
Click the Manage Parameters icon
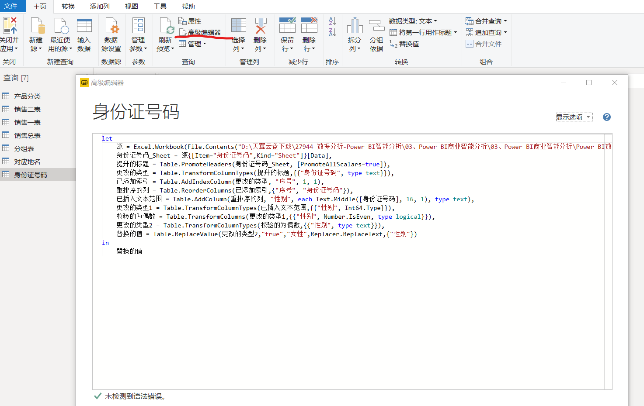click(139, 25)
